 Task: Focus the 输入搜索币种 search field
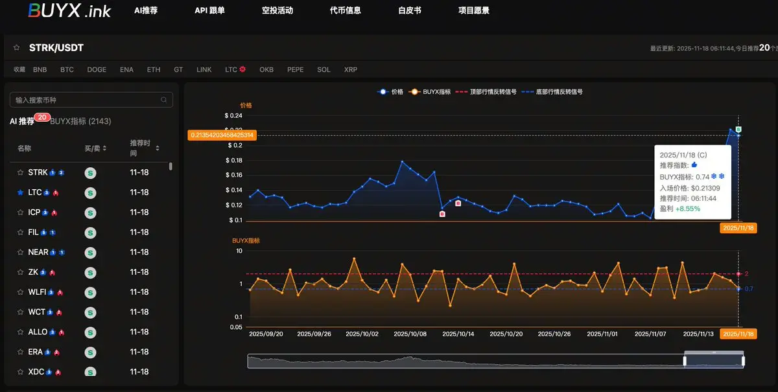click(91, 100)
